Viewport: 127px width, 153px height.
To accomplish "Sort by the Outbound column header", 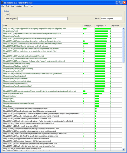I will (x=89, y=26).
